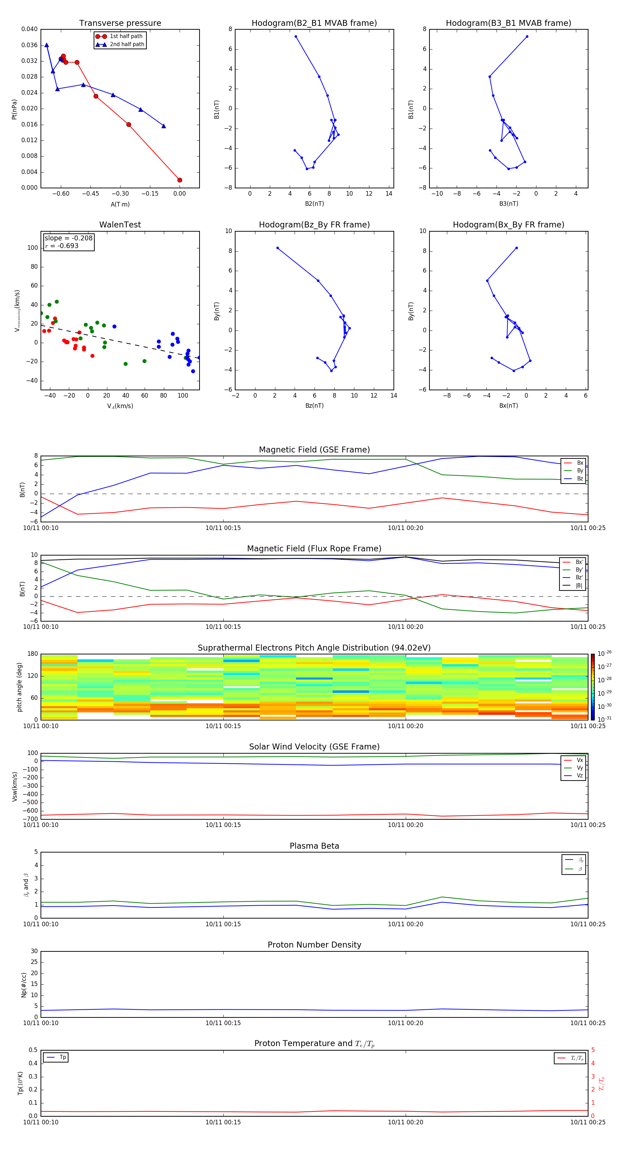Click the red 'Te/Tp' legend entry

tap(570, 1058)
